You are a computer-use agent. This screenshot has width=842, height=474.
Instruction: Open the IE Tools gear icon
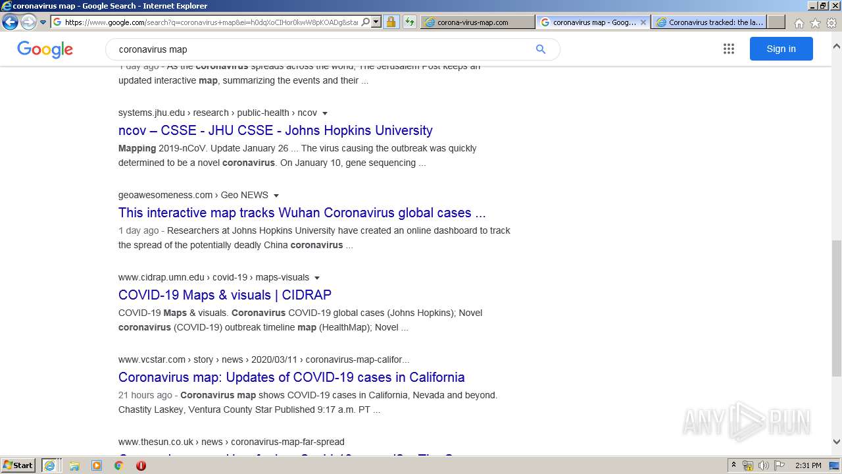pos(831,23)
